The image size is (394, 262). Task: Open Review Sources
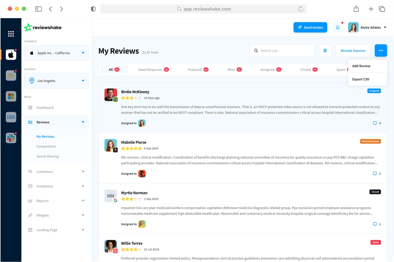click(x=353, y=50)
